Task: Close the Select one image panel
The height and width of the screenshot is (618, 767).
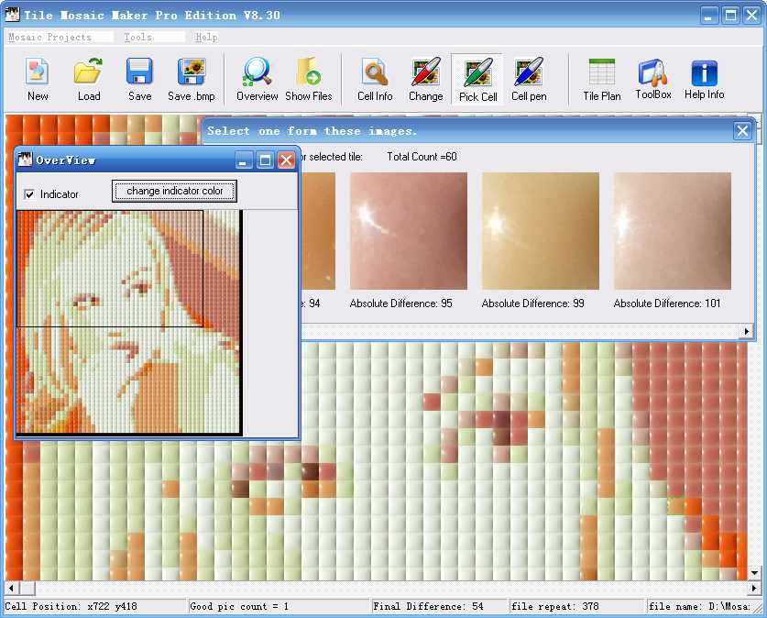Action: [742, 131]
